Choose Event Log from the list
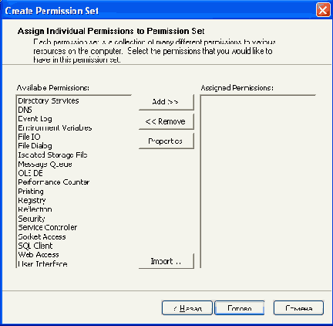This screenshot has height=326, width=333. pos(35,119)
